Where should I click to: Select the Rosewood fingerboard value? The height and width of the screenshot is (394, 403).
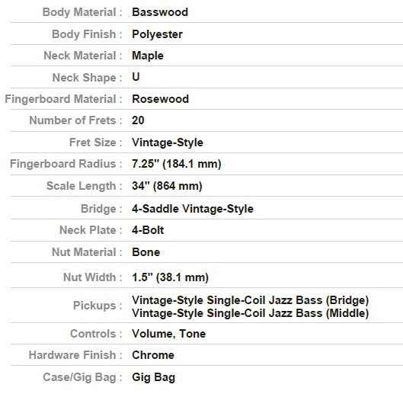point(160,99)
